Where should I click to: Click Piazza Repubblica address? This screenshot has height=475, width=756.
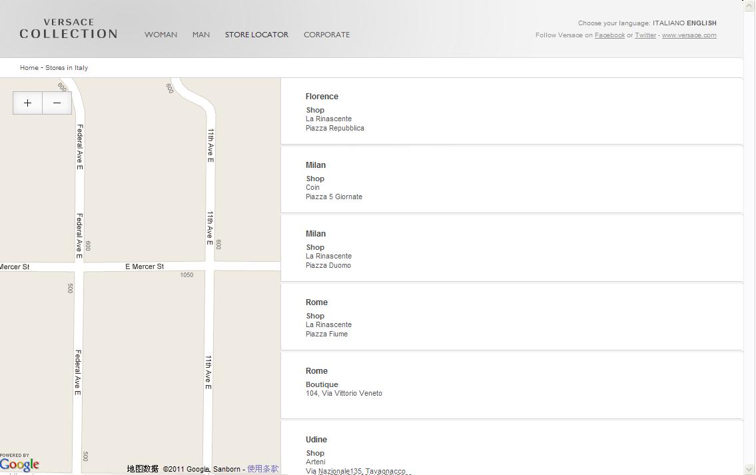tap(334, 129)
